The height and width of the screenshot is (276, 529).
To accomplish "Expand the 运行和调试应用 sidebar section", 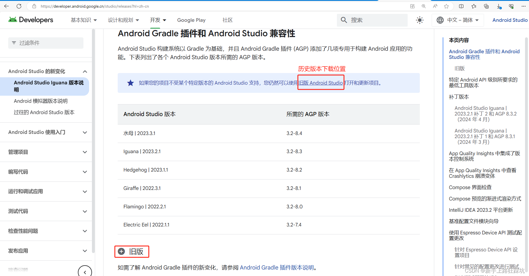I will click(85, 192).
